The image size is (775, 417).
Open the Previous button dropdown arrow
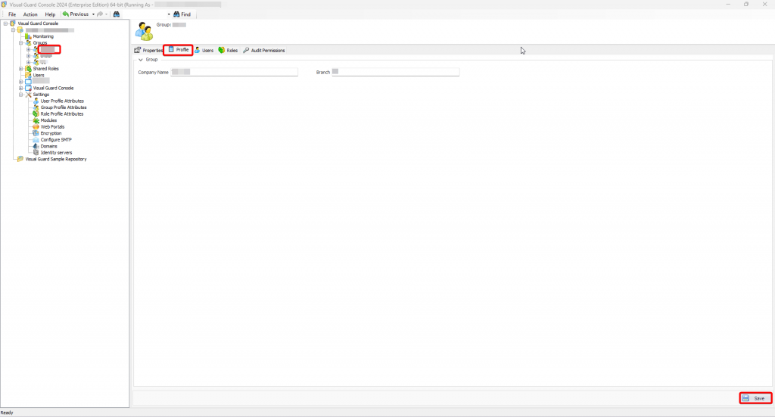[92, 14]
